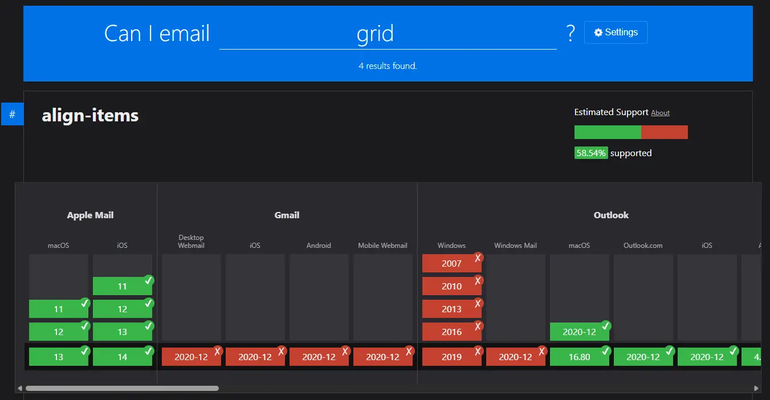Click Outlook macOS 2020-12 cell
Image resolution: width=770 pixels, height=400 pixels.
click(580, 332)
